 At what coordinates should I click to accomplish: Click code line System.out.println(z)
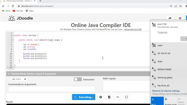(35, 58)
